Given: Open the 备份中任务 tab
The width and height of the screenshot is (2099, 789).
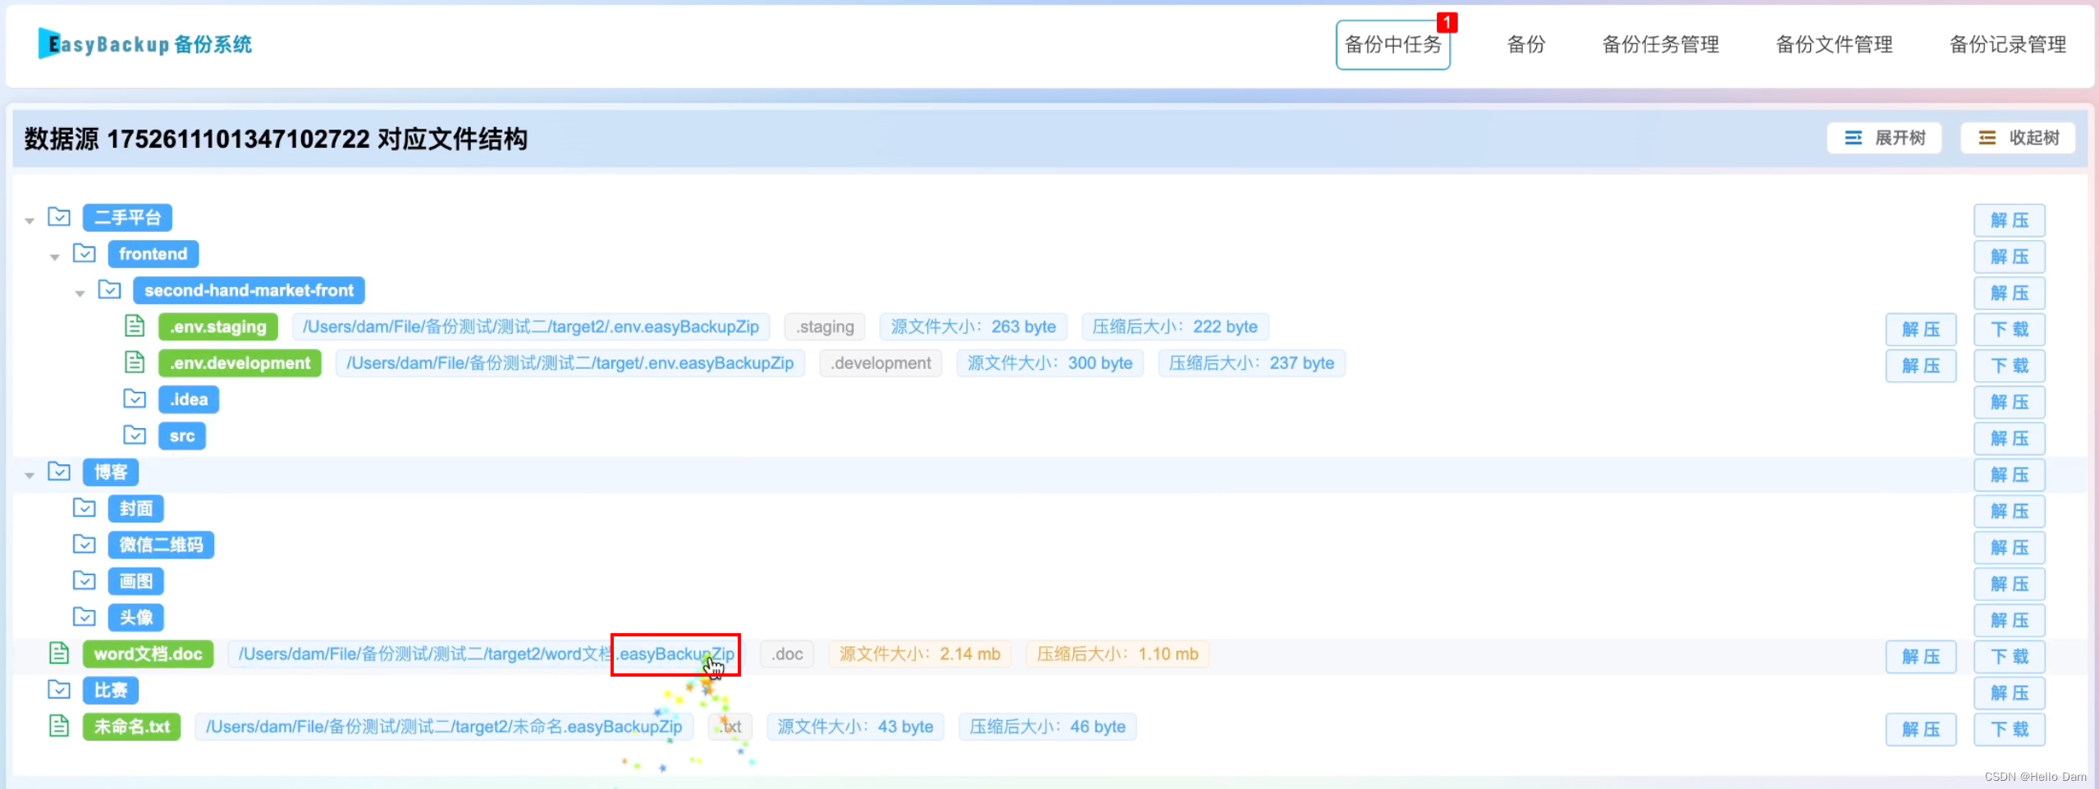Looking at the screenshot, I should 1392,45.
